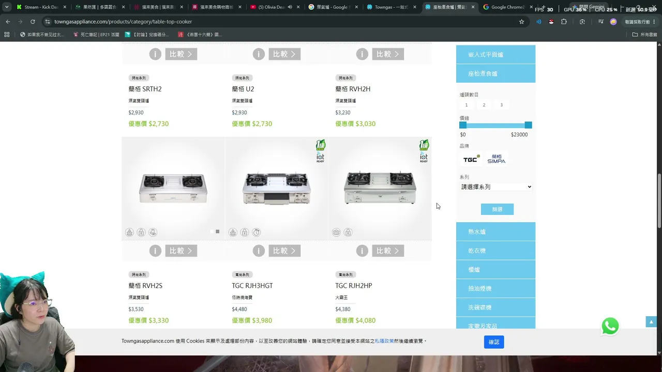Expand the 乾衣機 category
Viewport: 662px width, 372px height.
pos(495,251)
